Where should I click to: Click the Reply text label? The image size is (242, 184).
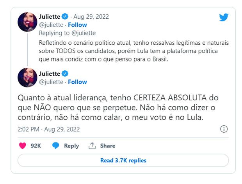point(71,145)
